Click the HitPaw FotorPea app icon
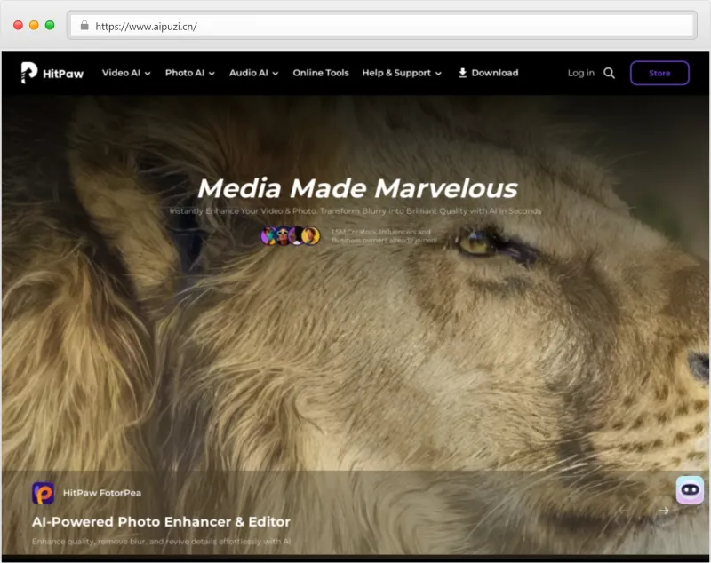 click(44, 493)
